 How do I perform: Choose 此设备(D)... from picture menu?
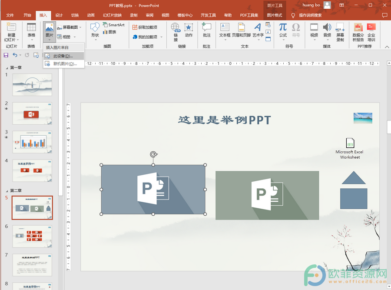tap(63, 56)
